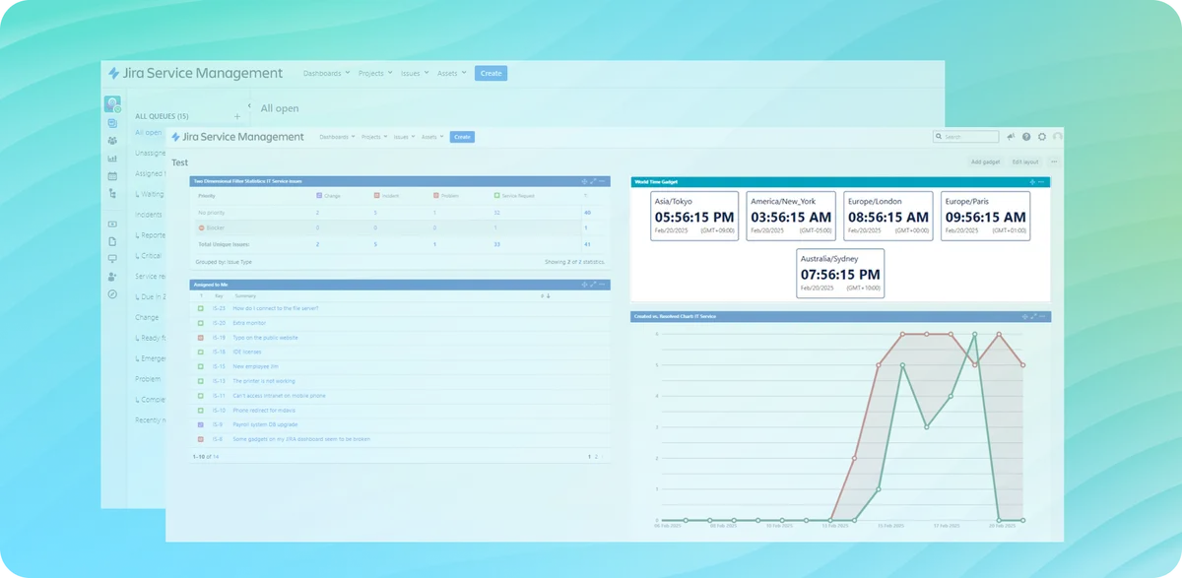Open issue 'New employee Jim'
The image size is (1182, 578).
click(x=256, y=366)
